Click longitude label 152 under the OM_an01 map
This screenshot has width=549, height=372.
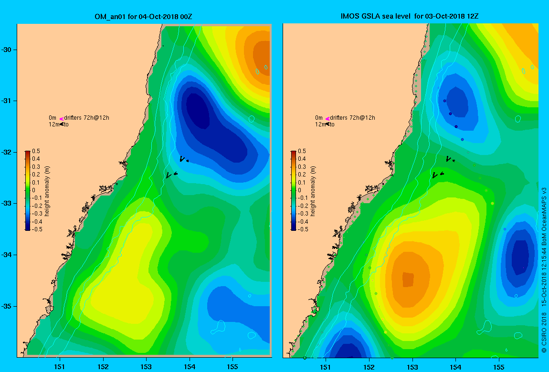click(x=103, y=367)
